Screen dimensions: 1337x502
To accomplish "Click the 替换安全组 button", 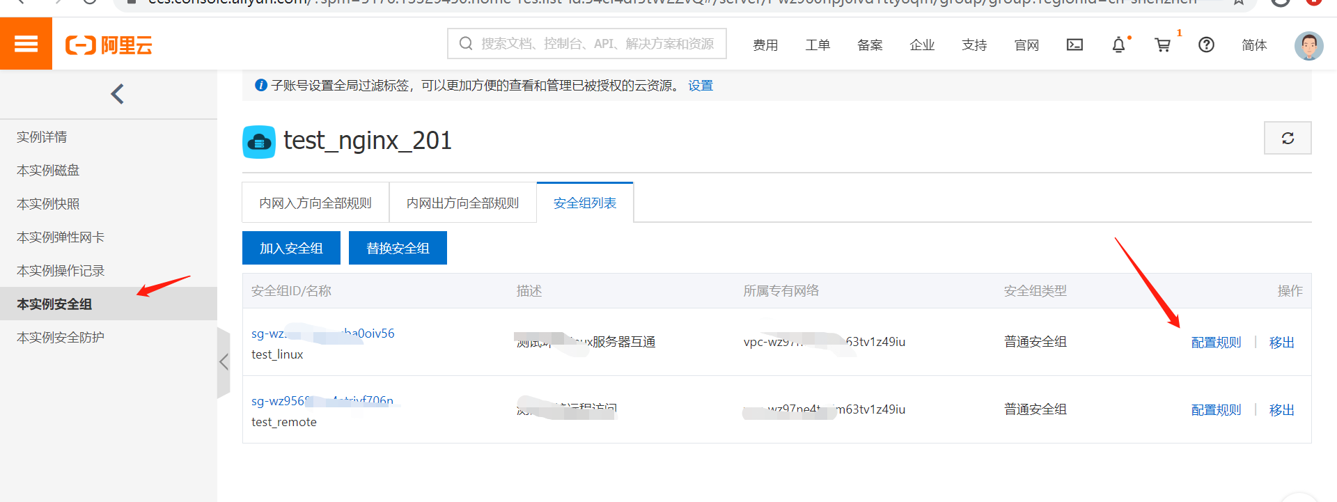I will [x=398, y=248].
